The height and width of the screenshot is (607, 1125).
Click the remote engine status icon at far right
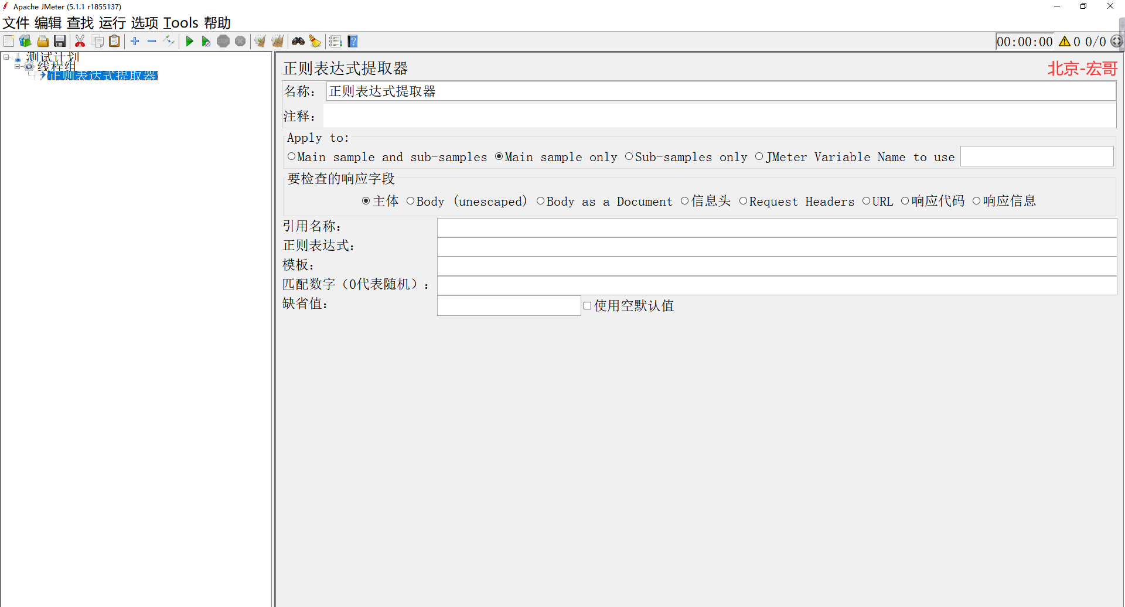click(1117, 42)
